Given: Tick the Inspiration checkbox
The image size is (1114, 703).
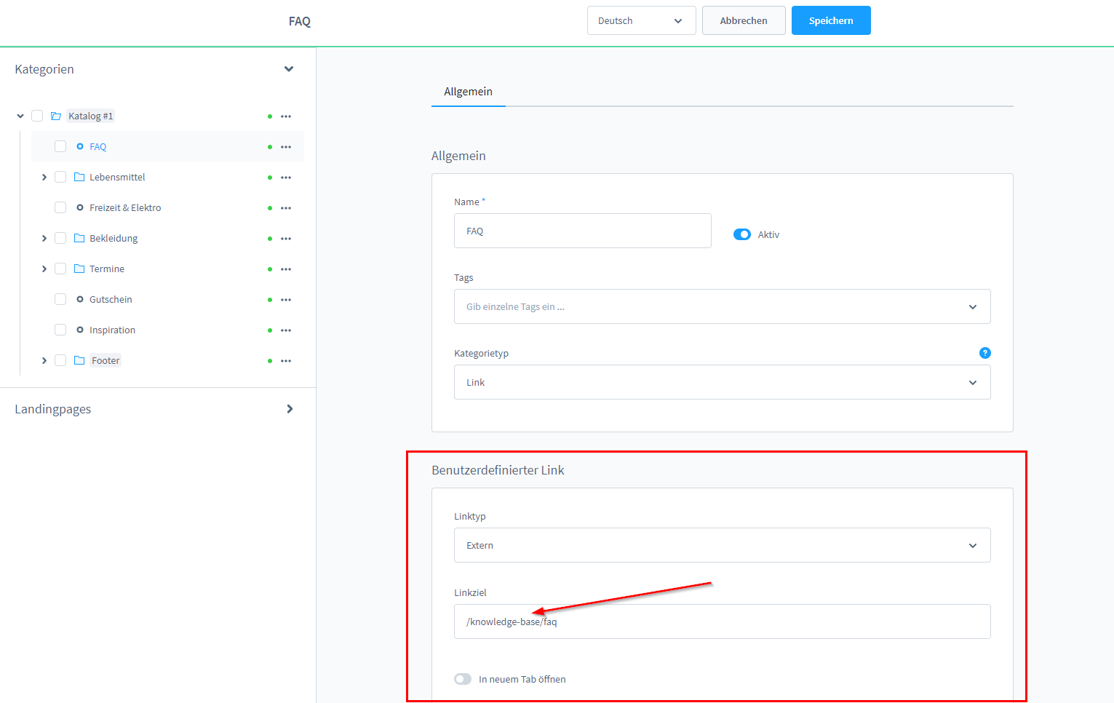Looking at the screenshot, I should 60,330.
